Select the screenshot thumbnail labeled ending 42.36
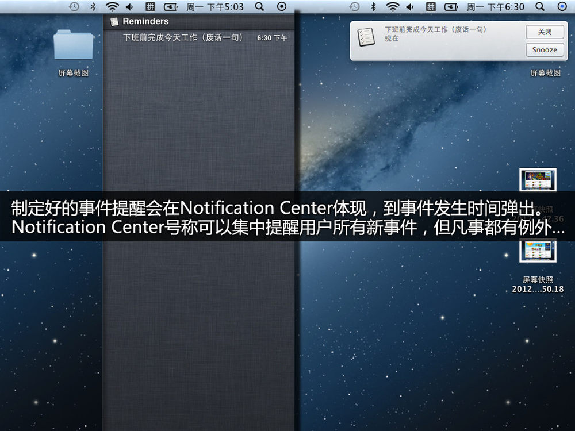575x431 pixels. pos(538,179)
